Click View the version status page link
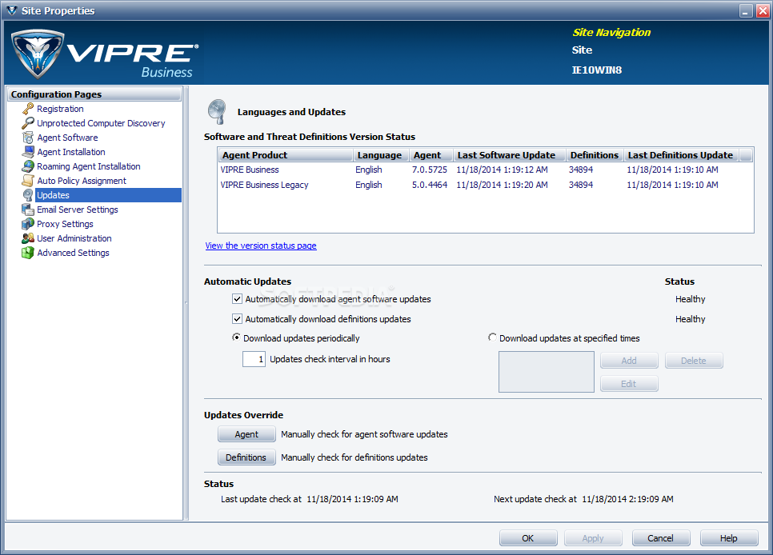 (x=261, y=246)
